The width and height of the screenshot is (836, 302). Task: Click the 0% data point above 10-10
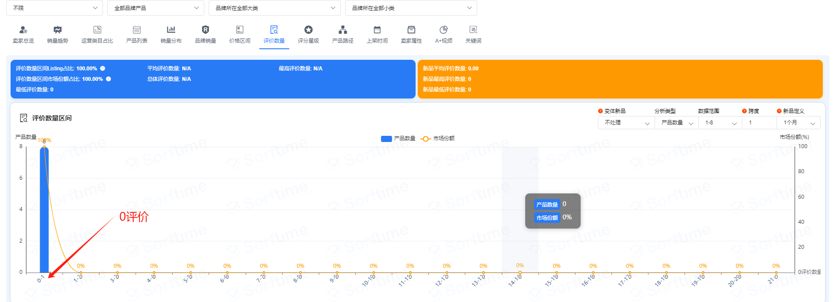coord(373,272)
